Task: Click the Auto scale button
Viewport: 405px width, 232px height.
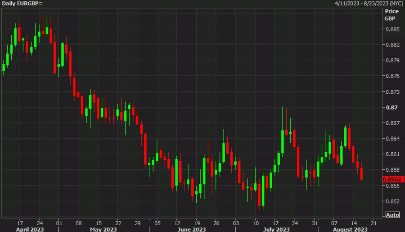Action: [392, 215]
